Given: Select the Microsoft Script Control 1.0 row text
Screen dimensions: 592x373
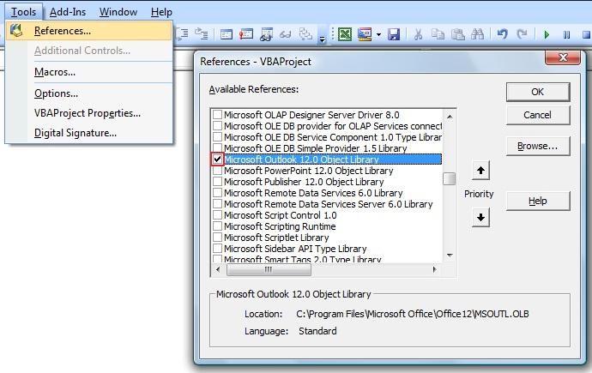Looking at the screenshot, I should click(281, 215).
